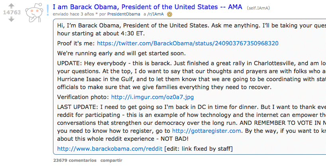Click the blue exclamation mark icon
Image resolution: width=326 pixels, height=167 pixels.
coord(48,10)
